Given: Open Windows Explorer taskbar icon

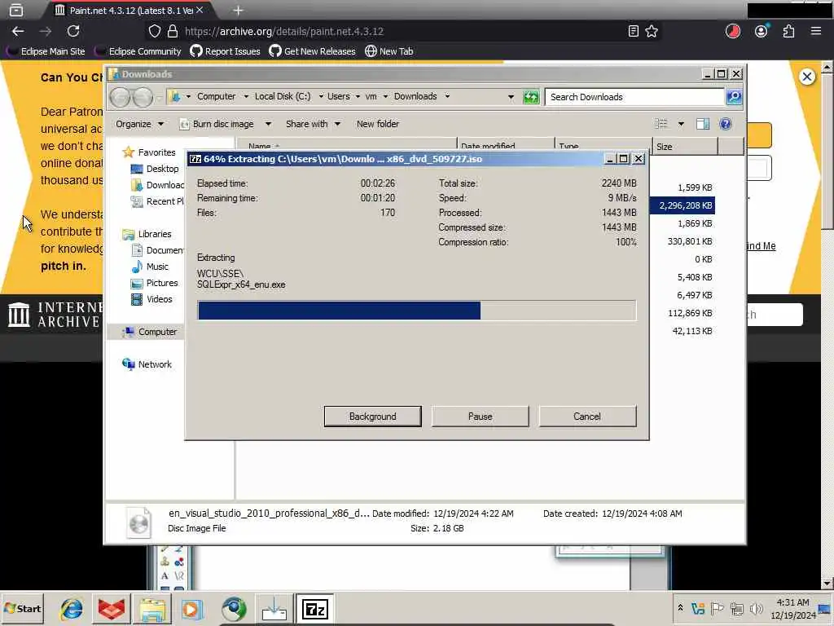Looking at the screenshot, I should point(152,609).
